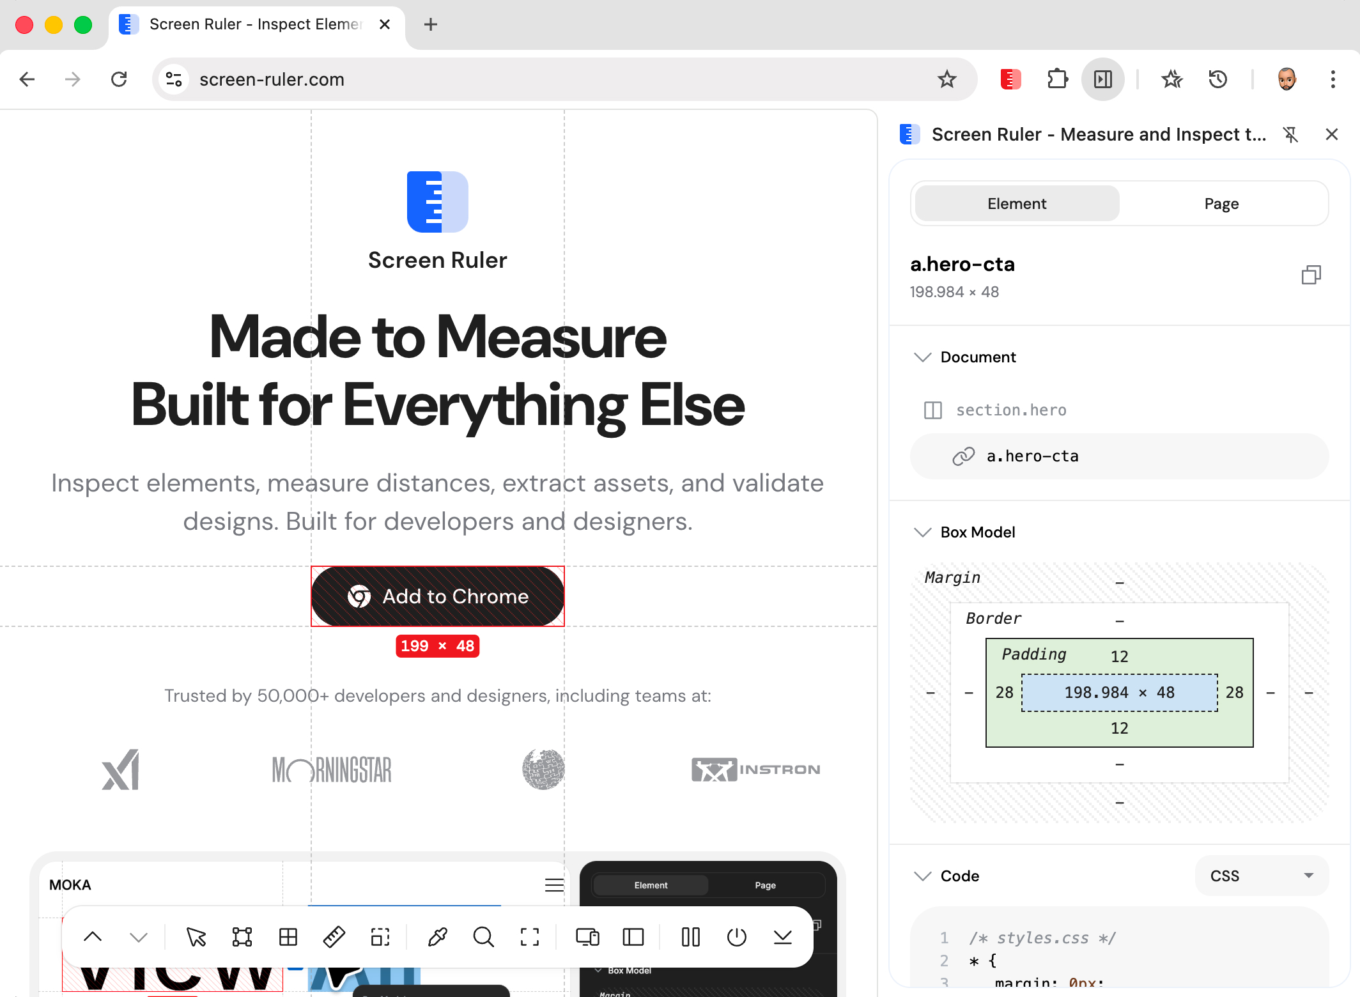Click the a.hero-cta element heading
This screenshot has width=1360, height=997.
coord(962,264)
